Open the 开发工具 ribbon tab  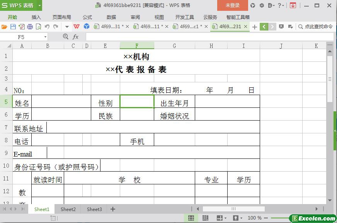coord(184,17)
